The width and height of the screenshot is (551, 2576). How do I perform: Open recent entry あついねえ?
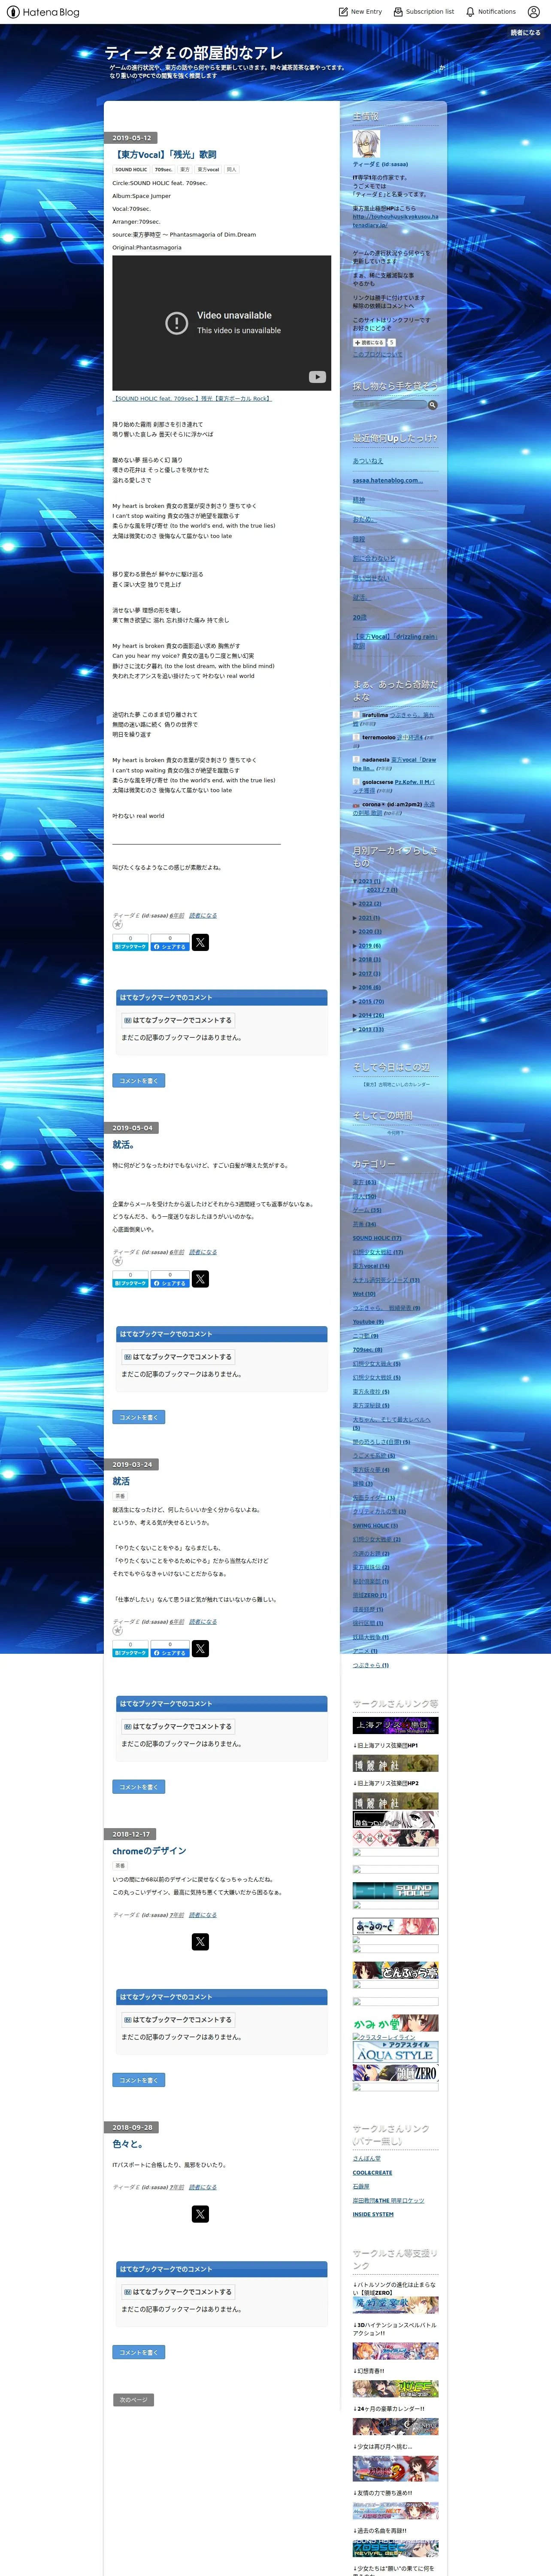[368, 461]
